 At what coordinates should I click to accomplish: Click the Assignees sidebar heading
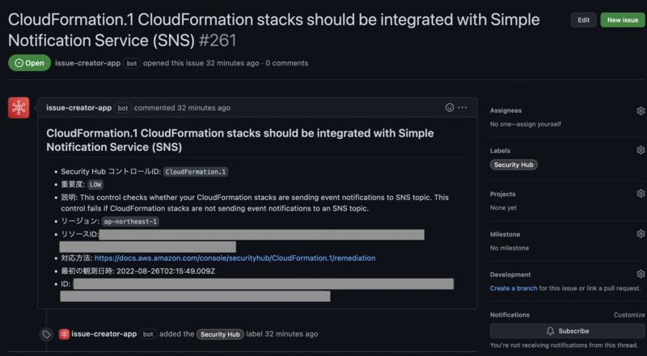pos(505,111)
